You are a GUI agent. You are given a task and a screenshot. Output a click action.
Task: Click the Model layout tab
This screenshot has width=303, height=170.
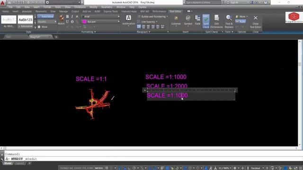(x=8, y=163)
